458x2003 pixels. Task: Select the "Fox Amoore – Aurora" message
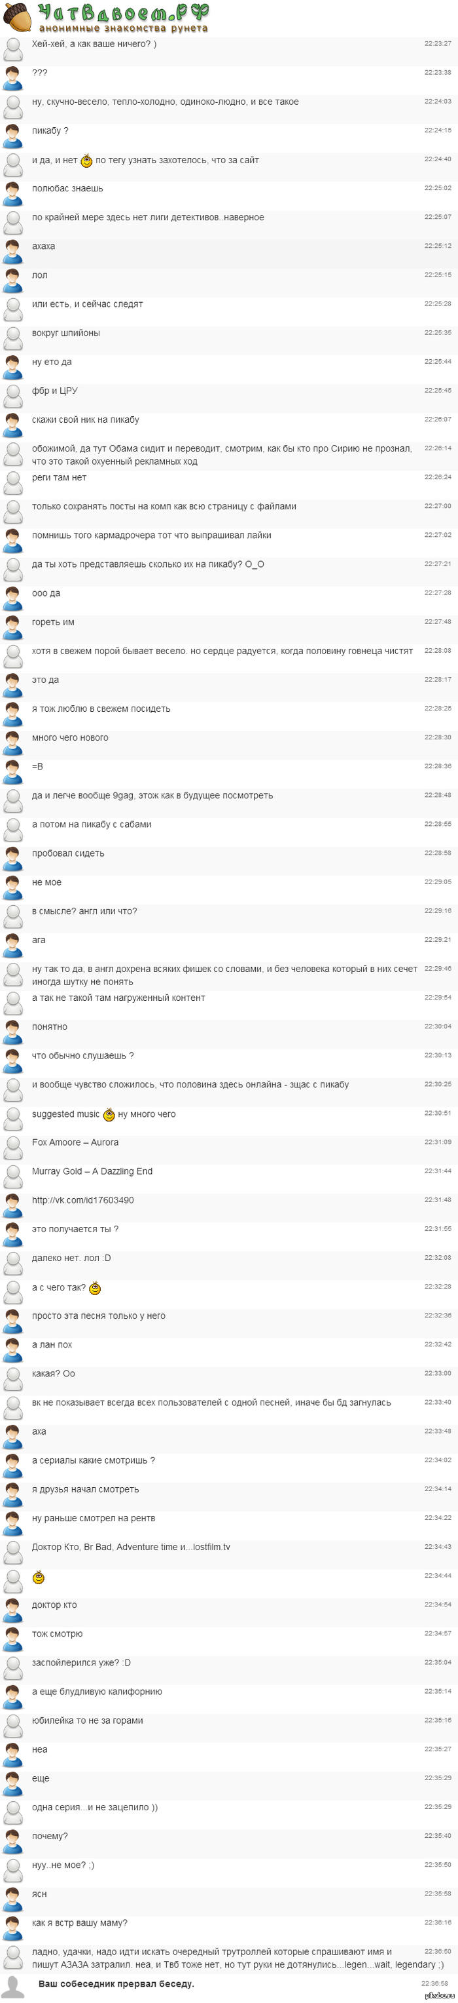pyautogui.click(x=75, y=1143)
